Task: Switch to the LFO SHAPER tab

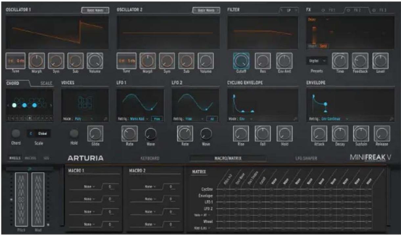Action: 306,158
